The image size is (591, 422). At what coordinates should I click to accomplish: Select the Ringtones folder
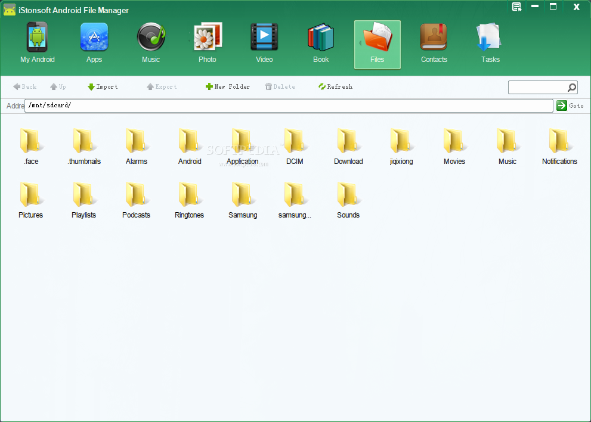click(189, 200)
